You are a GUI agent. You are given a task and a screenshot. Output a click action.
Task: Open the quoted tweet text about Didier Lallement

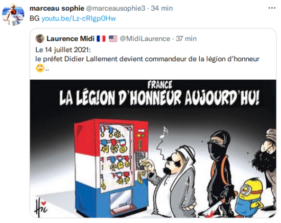[x=147, y=59]
